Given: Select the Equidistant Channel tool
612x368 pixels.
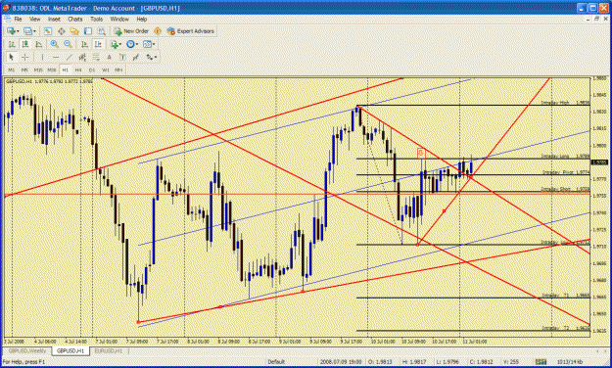Looking at the screenshot, I should pos(82,57).
